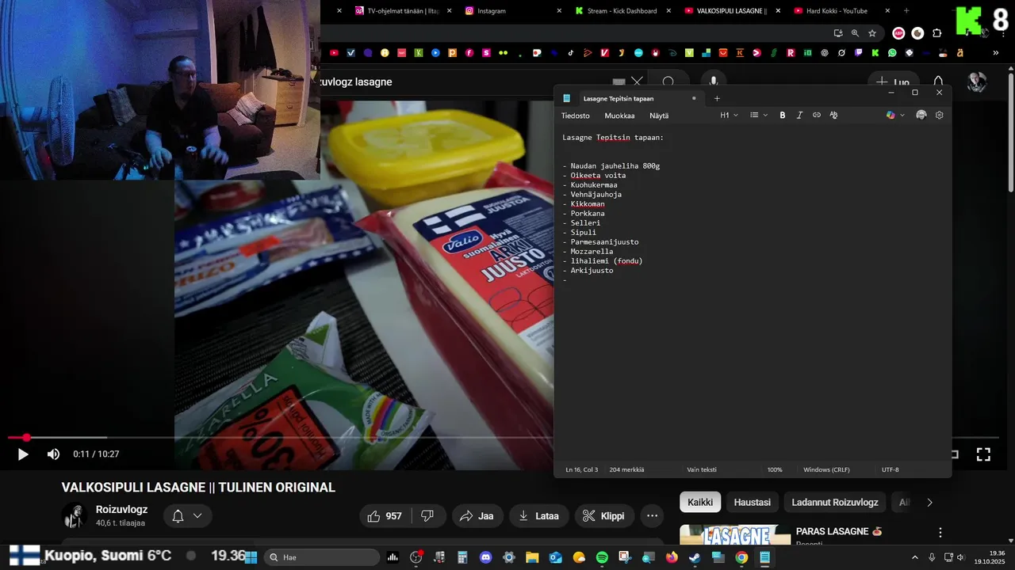This screenshot has width=1015, height=570.
Task: Toggle italic formatting in Notepad
Action: [x=799, y=116]
